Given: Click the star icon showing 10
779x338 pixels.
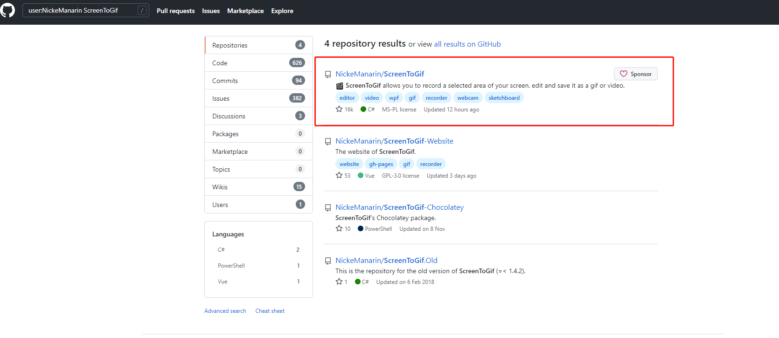Looking at the screenshot, I should (339, 228).
